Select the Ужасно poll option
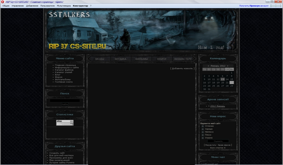This screenshot has height=165, width=283. (203, 138)
